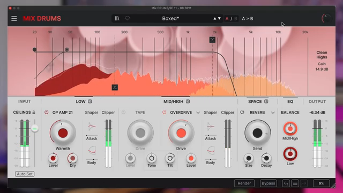343x193 pixels.
Task: Toggle the OVERDRIVE power button
Action: coord(164,112)
